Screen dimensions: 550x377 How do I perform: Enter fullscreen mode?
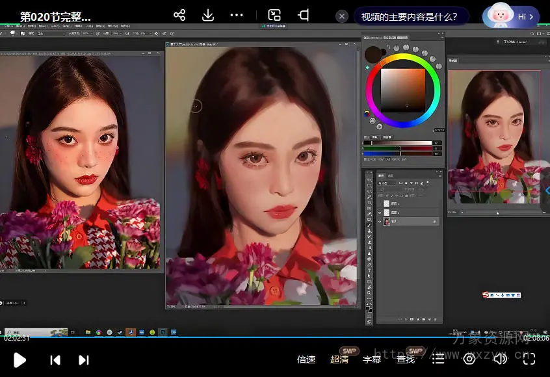pos(529,359)
